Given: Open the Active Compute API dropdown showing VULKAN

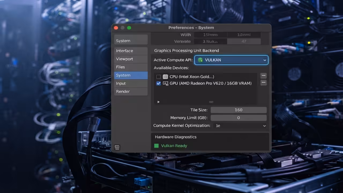Looking at the screenshot, I should point(231,60).
